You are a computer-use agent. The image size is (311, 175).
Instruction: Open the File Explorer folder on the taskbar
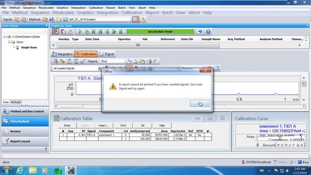click(33, 171)
